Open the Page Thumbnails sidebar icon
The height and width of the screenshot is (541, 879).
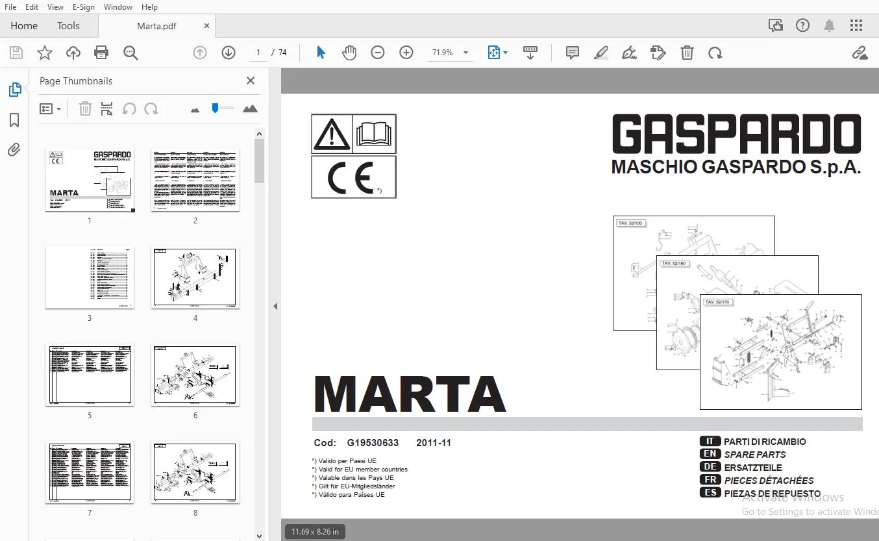coord(14,90)
